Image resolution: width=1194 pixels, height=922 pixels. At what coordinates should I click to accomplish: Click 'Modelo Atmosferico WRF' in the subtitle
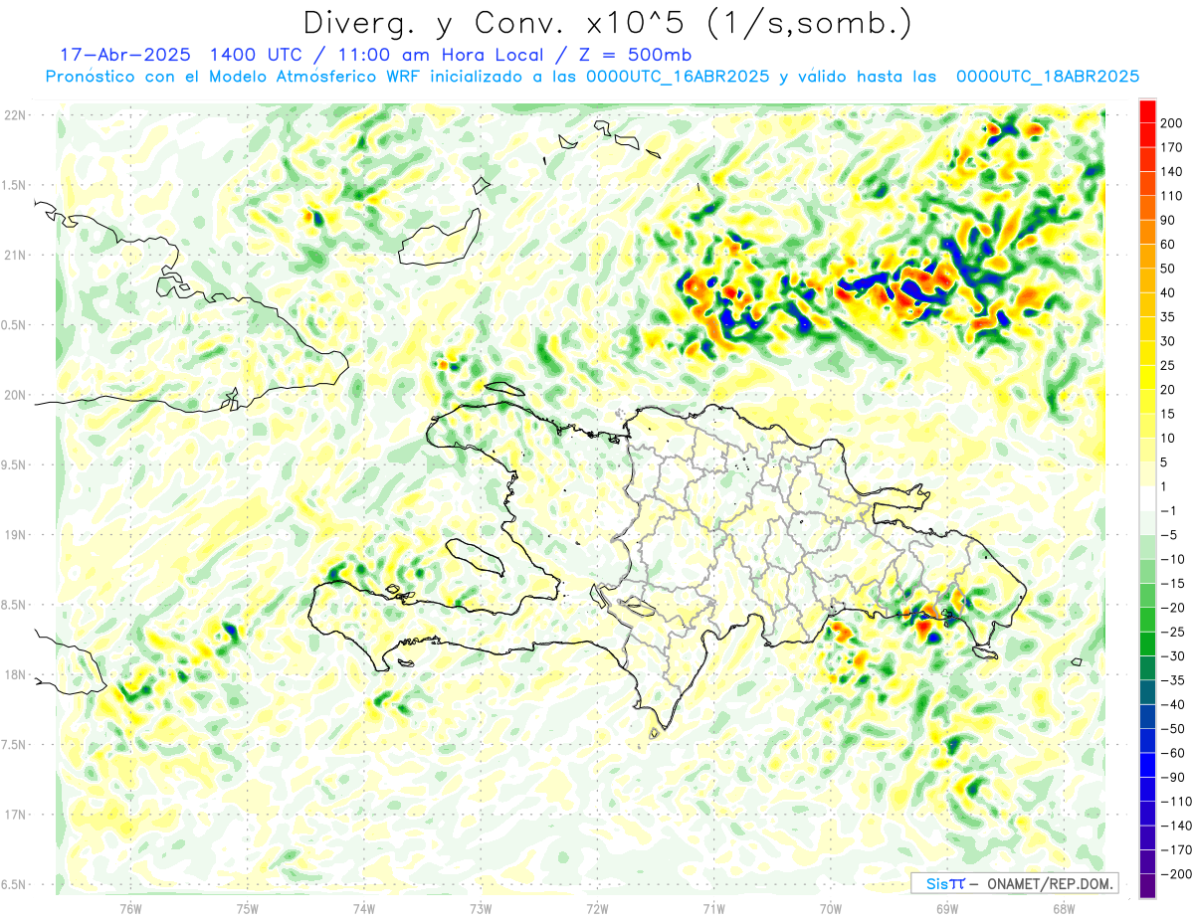(316, 77)
